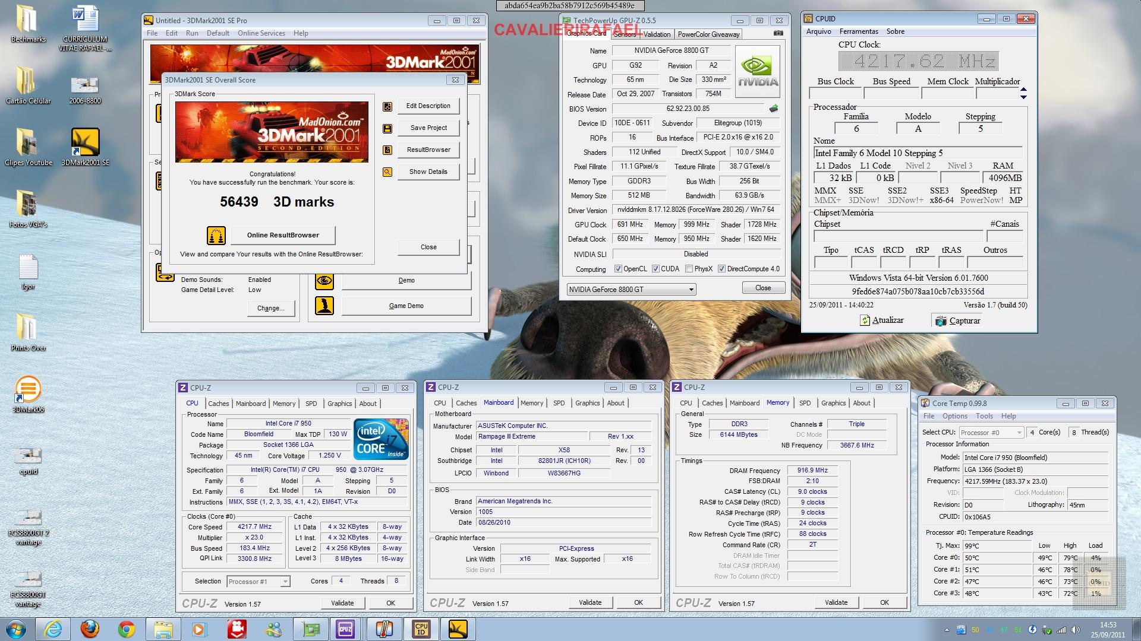
Task: Launch Internet Explorer from the taskbar
Action: pos(53,629)
